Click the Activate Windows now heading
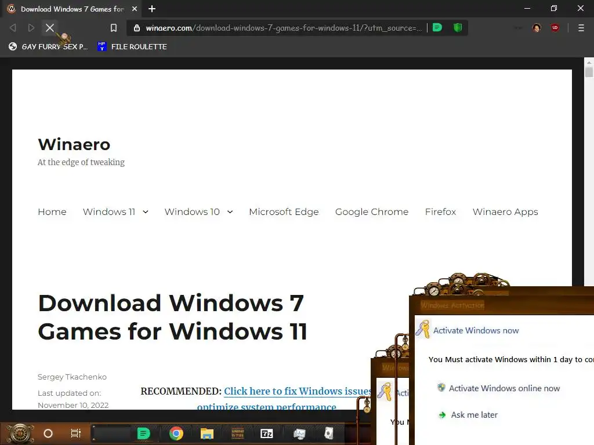594x445 pixels. pos(476,330)
